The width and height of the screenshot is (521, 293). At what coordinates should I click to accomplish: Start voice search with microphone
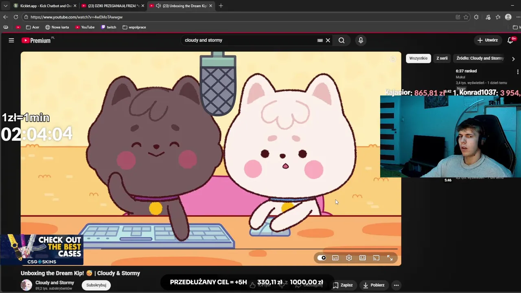click(x=361, y=40)
